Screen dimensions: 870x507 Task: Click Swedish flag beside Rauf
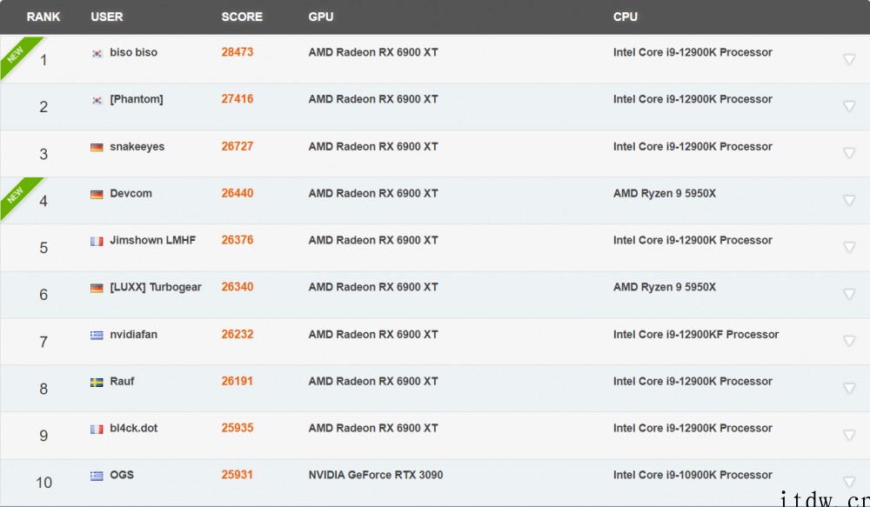point(97,382)
